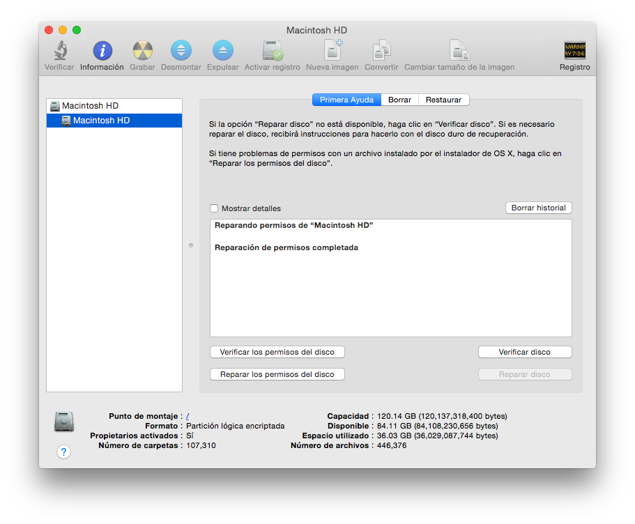Click Verificar los permisos del disco

point(277,352)
